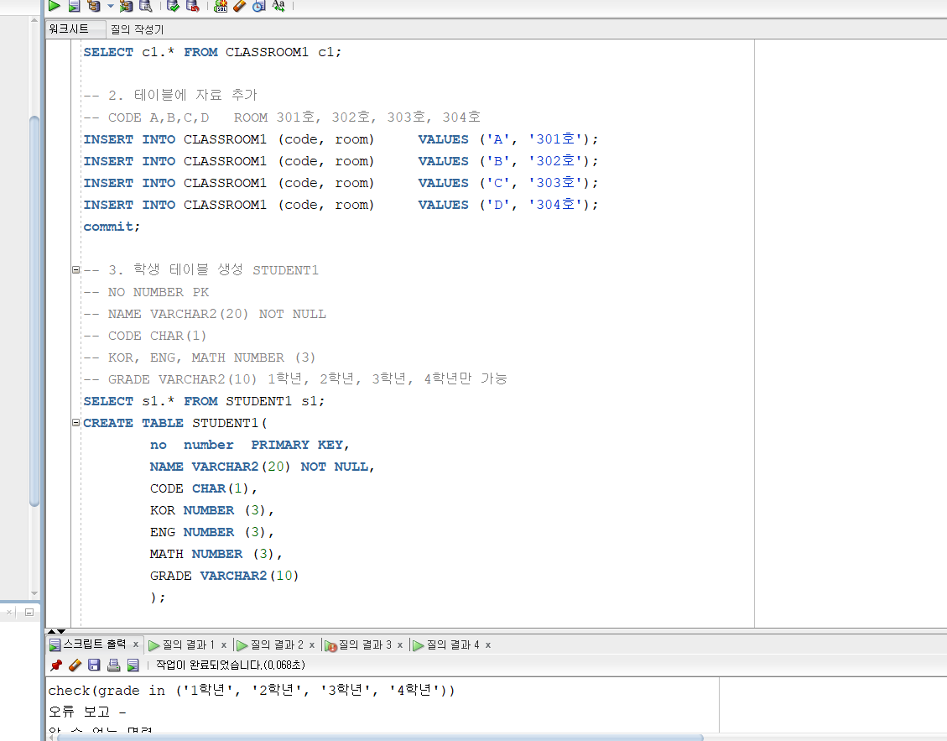Click the '작업이 완료되었습니다.(0.068초)' status text

click(231, 665)
